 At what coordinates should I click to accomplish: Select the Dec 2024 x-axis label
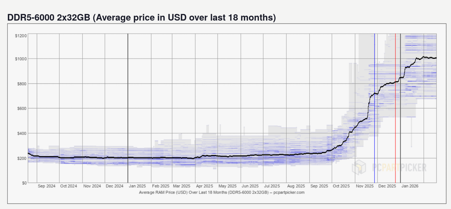pyautogui.click(x=114, y=186)
